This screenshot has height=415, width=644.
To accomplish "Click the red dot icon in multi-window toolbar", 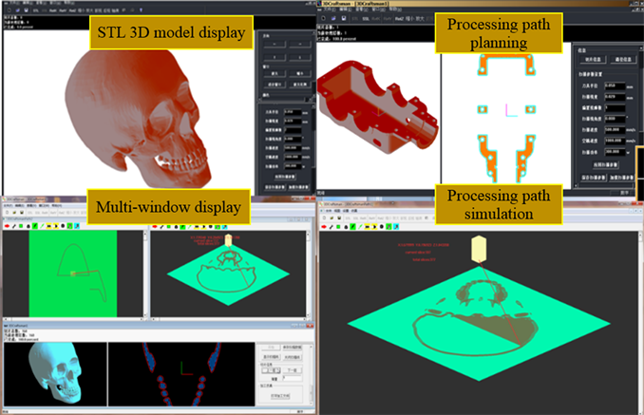I will click(6, 226).
